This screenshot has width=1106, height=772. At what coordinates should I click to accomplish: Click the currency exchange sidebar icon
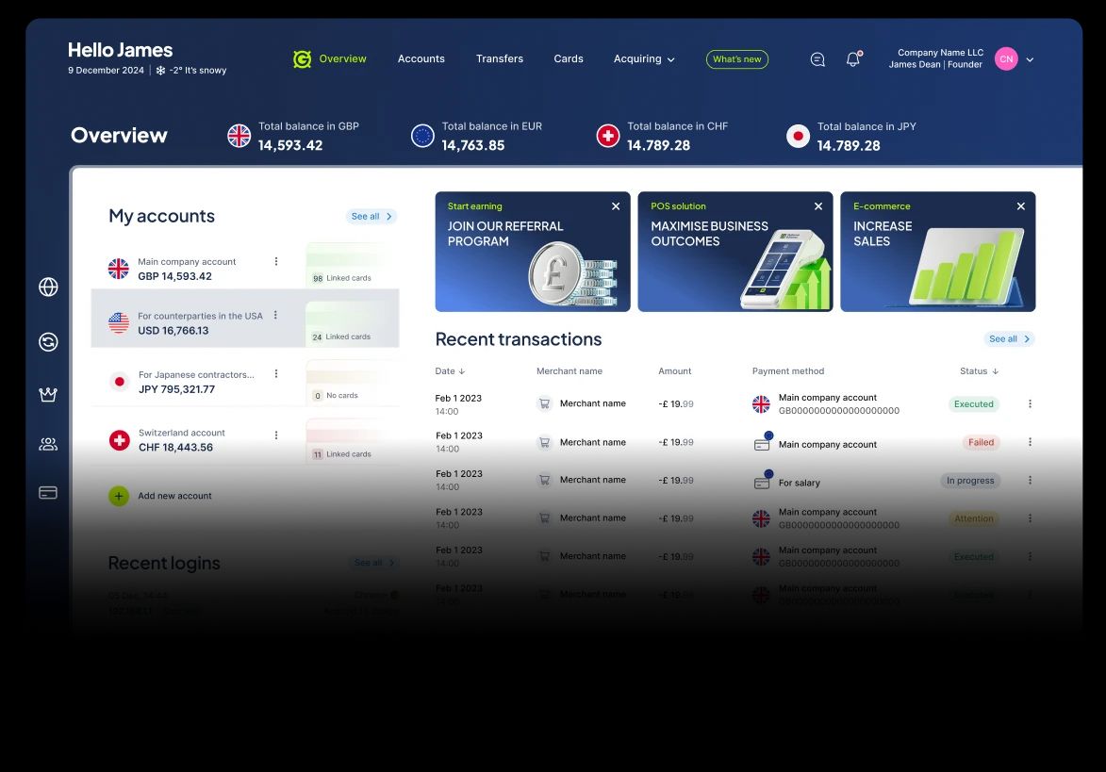click(x=48, y=342)
